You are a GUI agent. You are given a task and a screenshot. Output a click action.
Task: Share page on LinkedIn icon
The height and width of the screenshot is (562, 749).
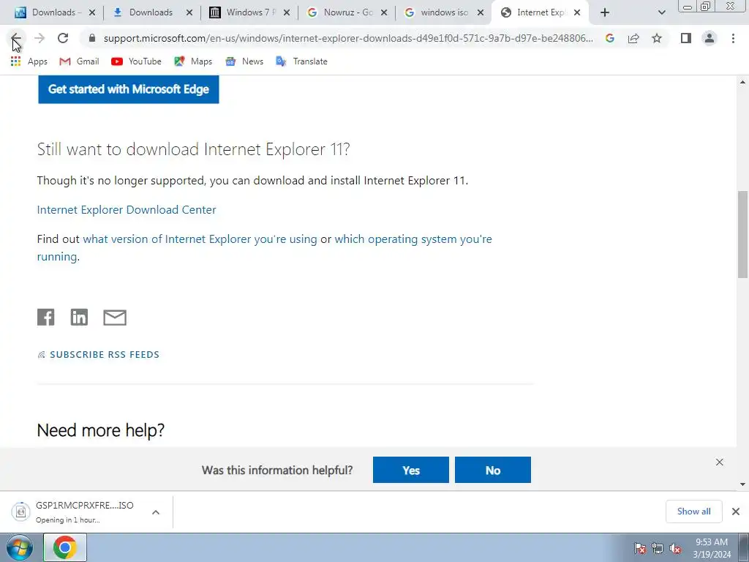pos(79,318)
